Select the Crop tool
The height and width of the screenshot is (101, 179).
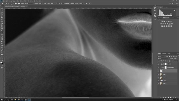point(2,17)
